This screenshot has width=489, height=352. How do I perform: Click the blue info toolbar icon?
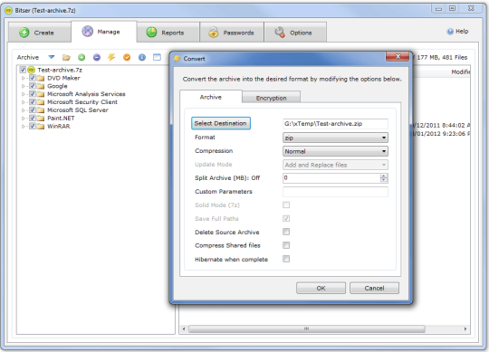pyautogui.click(x=142, y=57)
